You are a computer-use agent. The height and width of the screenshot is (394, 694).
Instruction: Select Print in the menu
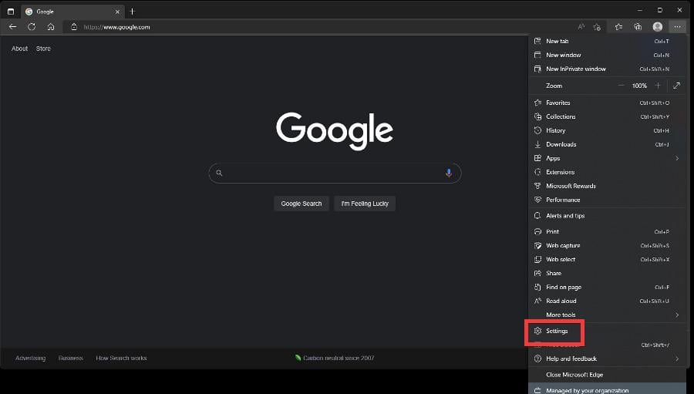607,232
